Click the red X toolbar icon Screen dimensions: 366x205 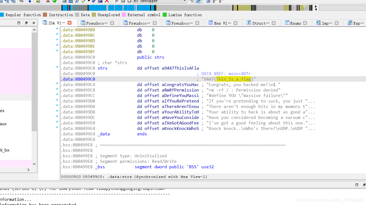[x=107, y=1]
